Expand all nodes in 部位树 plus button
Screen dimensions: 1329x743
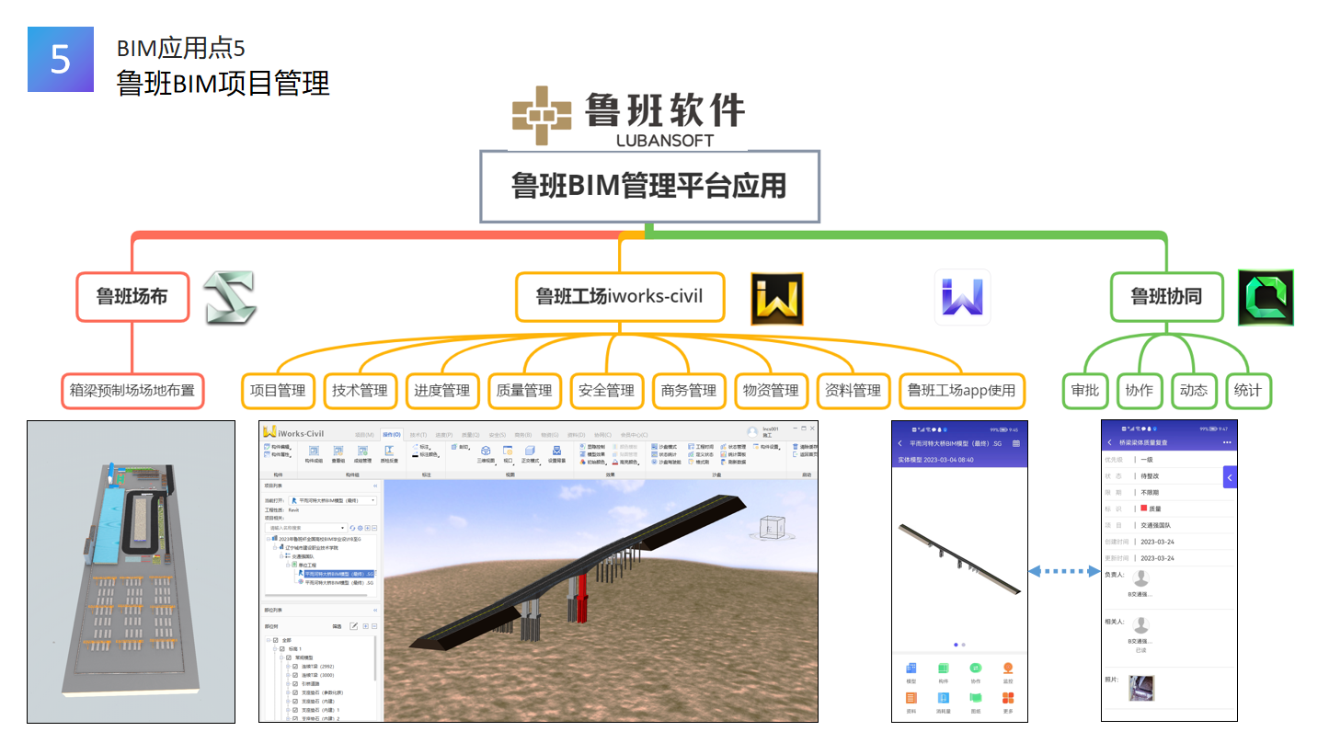tap(365, 626)
